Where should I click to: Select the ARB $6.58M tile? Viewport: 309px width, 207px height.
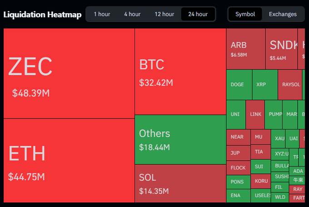[x=246, y=49]
